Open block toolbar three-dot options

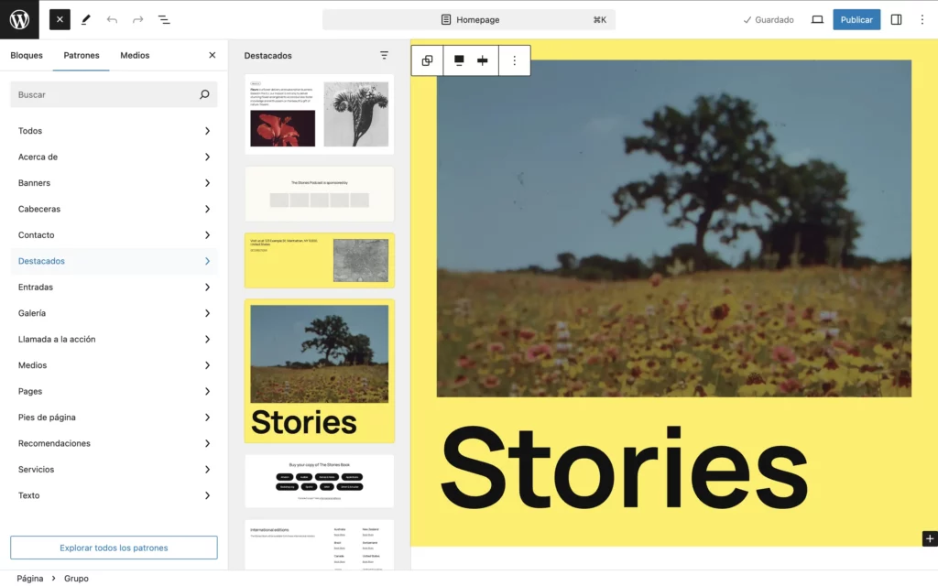pyautogui.click(x=514, y=60)
